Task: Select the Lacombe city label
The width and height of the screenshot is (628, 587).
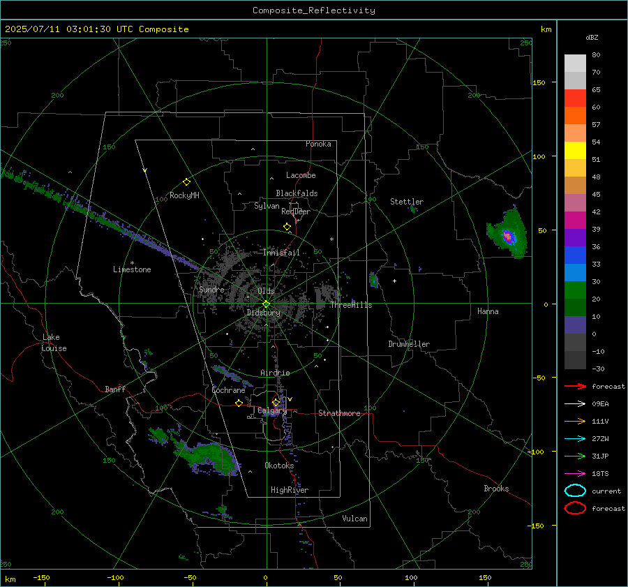Action: coord(301,175)
